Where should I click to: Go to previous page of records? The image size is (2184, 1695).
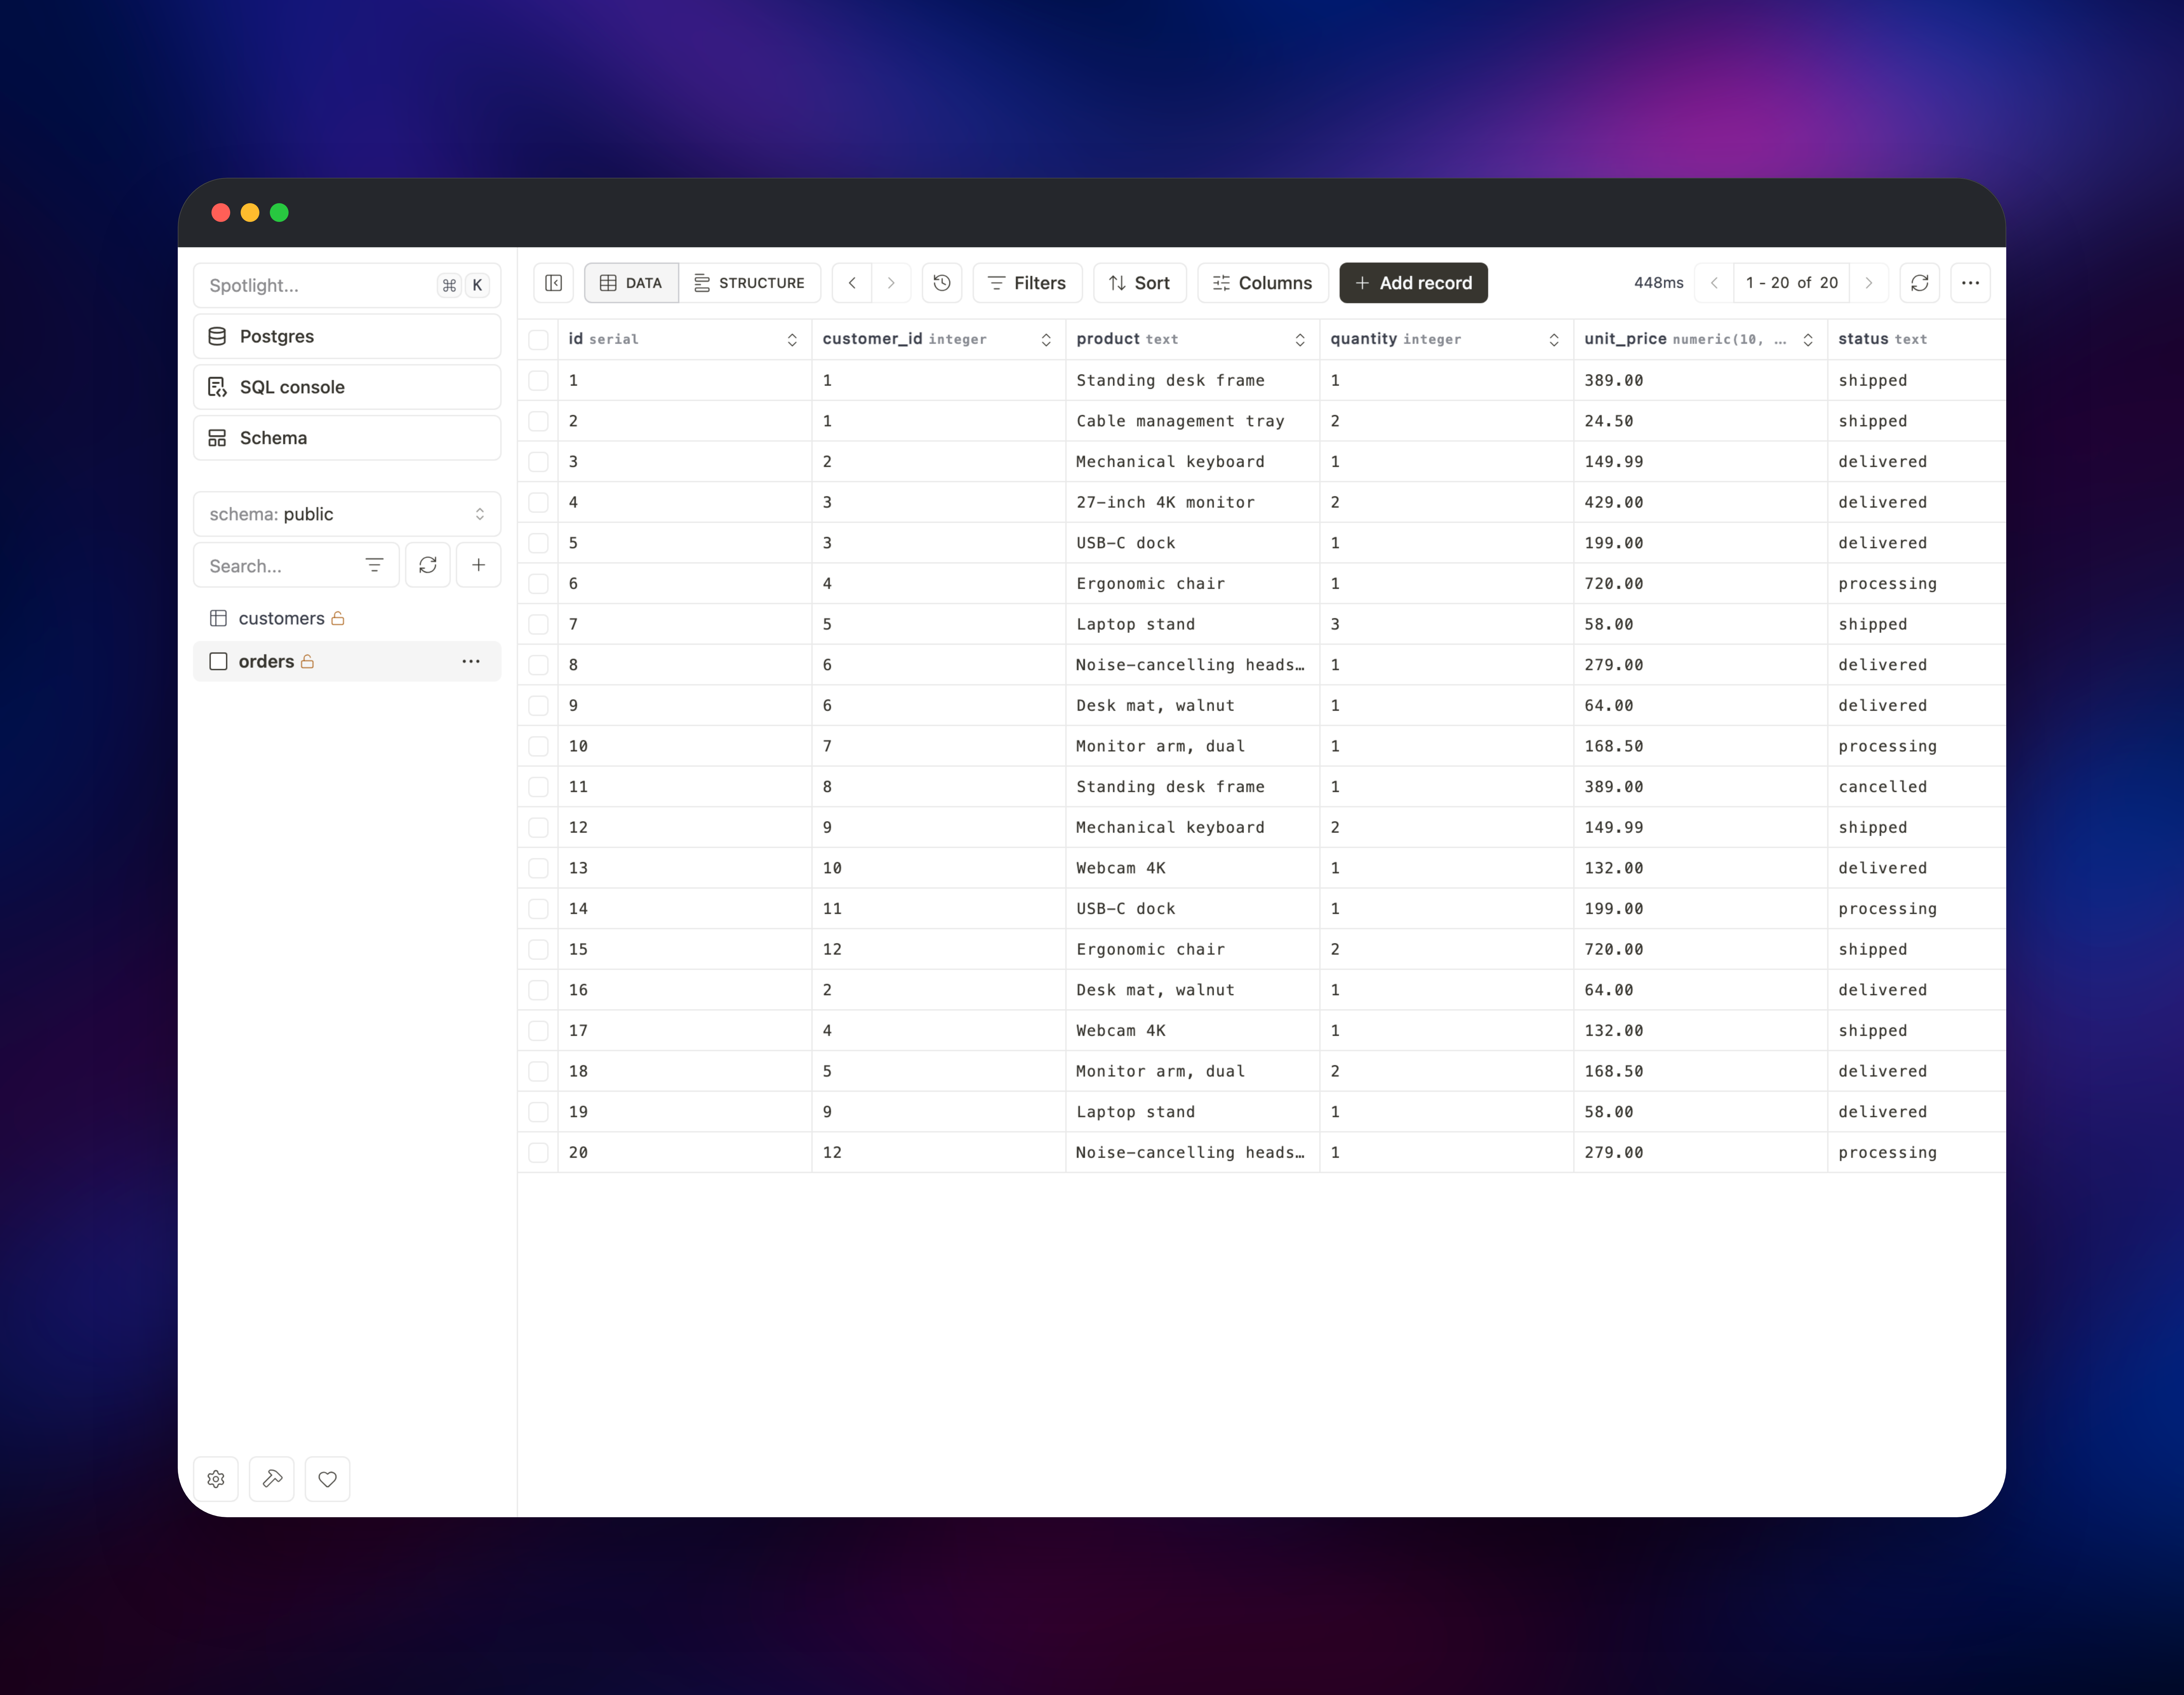[1714, 283]
